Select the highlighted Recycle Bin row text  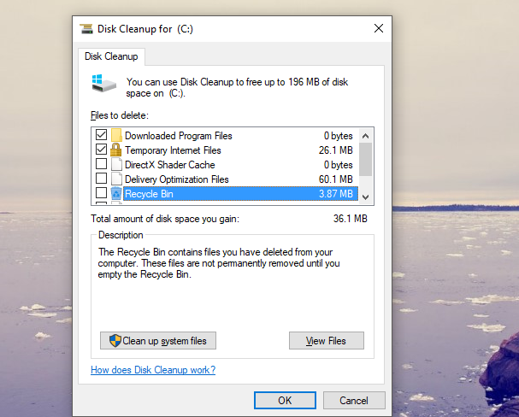[149, 194]
